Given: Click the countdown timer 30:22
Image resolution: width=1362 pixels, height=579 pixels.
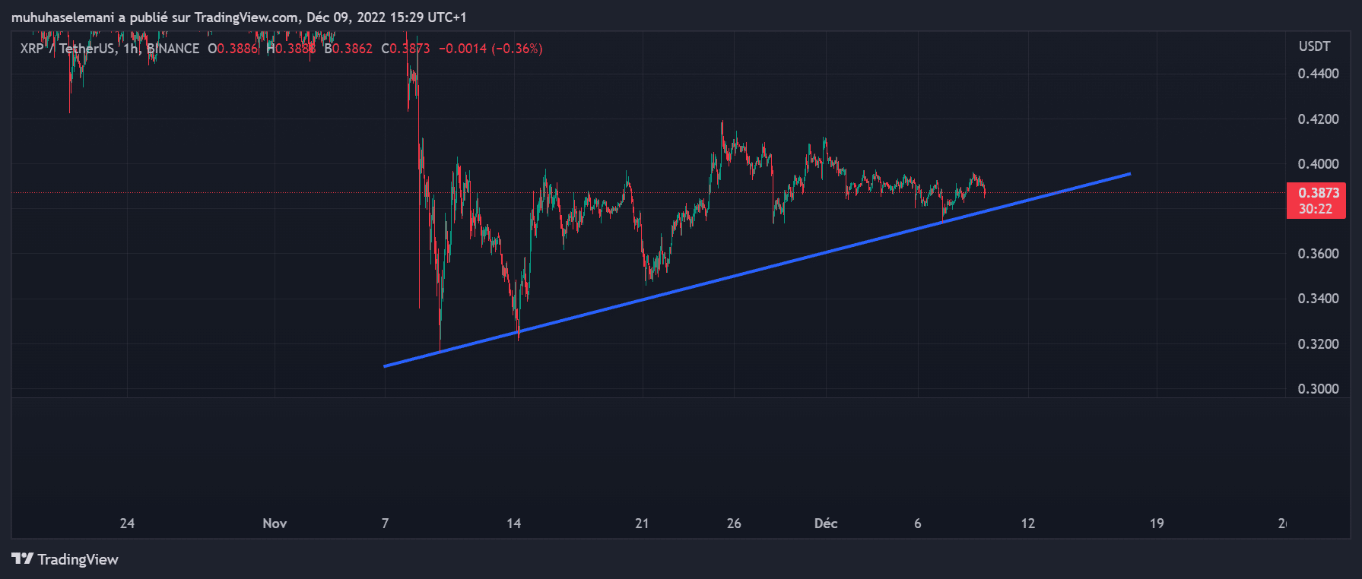Looking at the screenshot, I should [x=1315, y=209].
